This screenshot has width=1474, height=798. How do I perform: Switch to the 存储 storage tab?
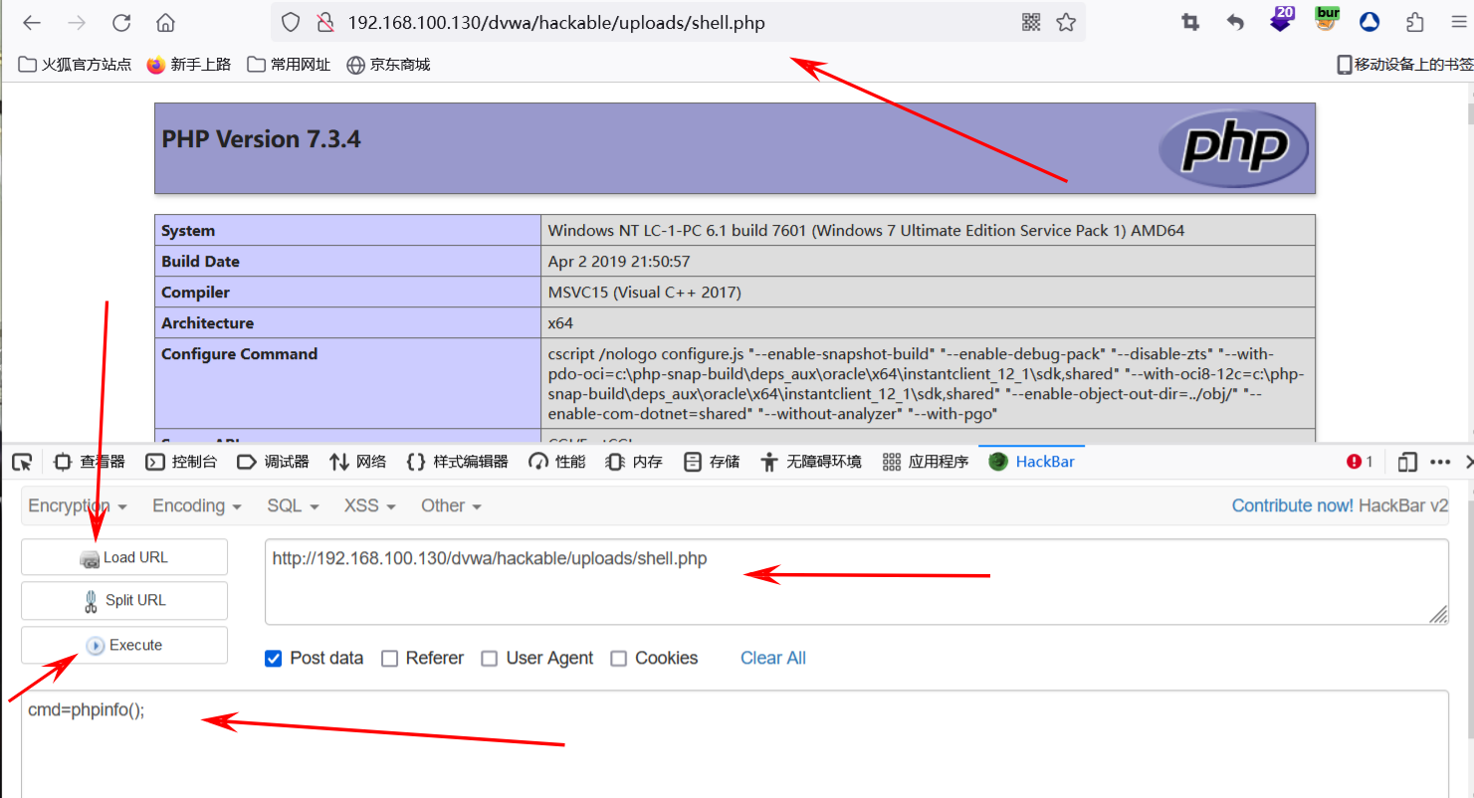click(712, 462)
